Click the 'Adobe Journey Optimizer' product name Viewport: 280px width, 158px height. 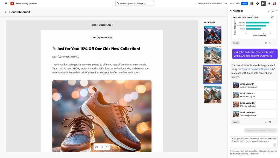pyautogui.click(x=26, y=3)
